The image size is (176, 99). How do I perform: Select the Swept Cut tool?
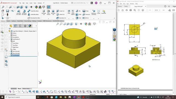click(61, 11)
